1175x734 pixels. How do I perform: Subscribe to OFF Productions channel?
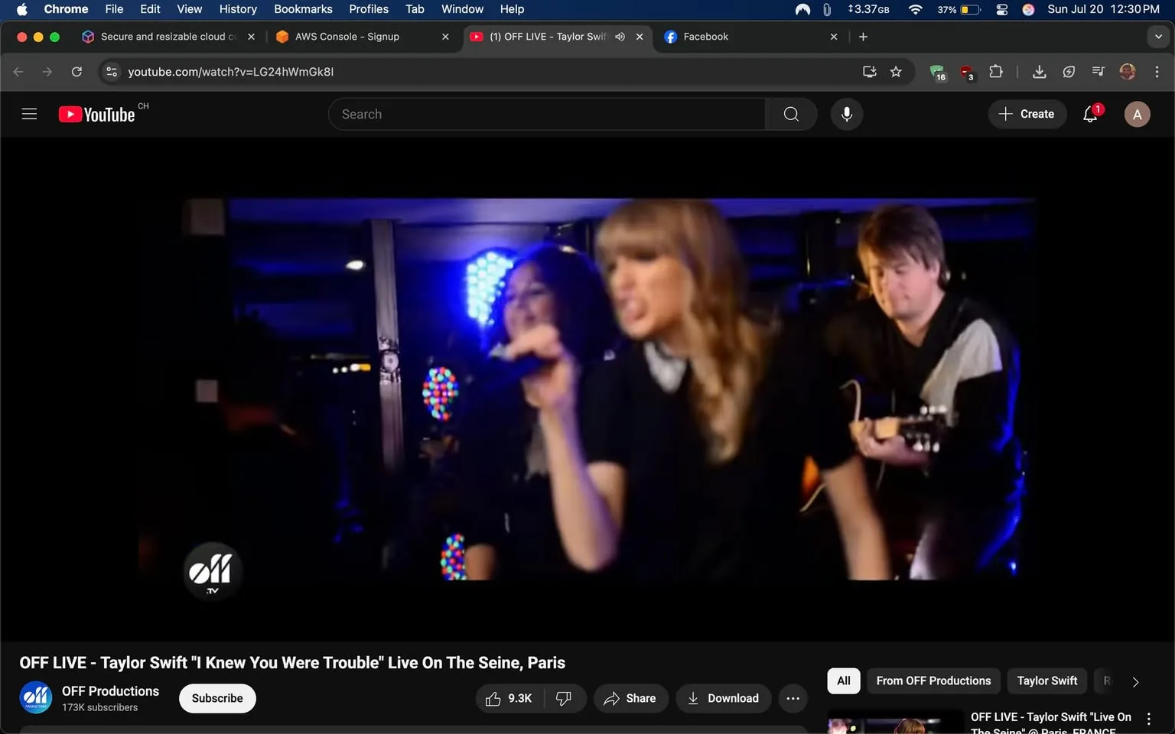(217, 698)
